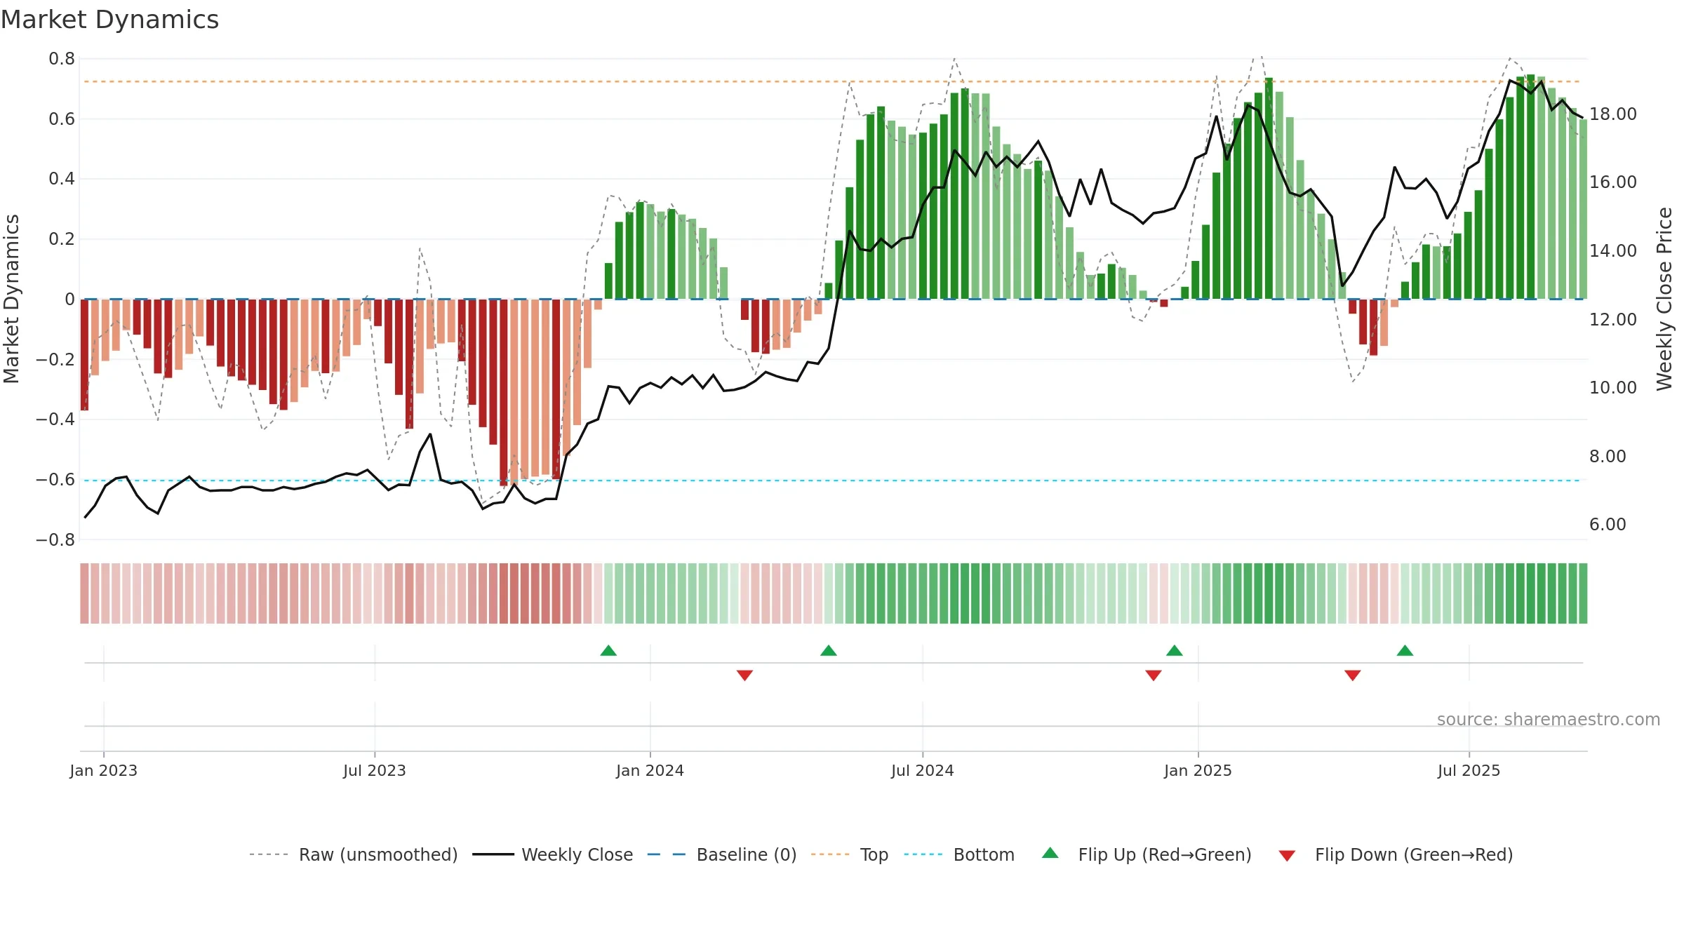Click the Jul 2024 axis label
Screen dimensions: 1684x947
tap(923, 770)
